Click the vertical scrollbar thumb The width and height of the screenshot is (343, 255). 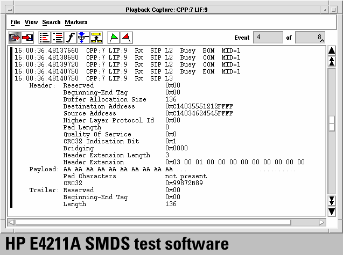point(332,123)
